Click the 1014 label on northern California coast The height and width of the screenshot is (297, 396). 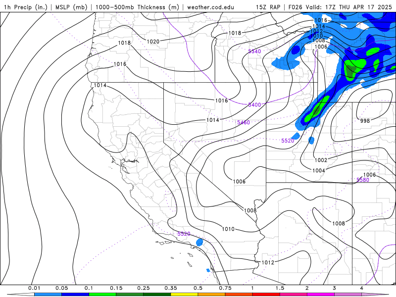(100, 85)
